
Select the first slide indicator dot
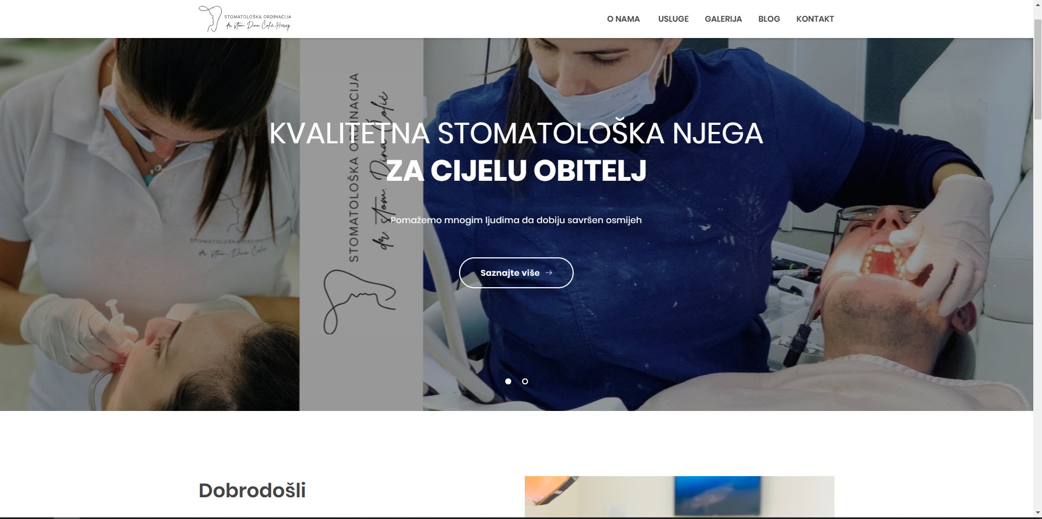tap(508, 381)
